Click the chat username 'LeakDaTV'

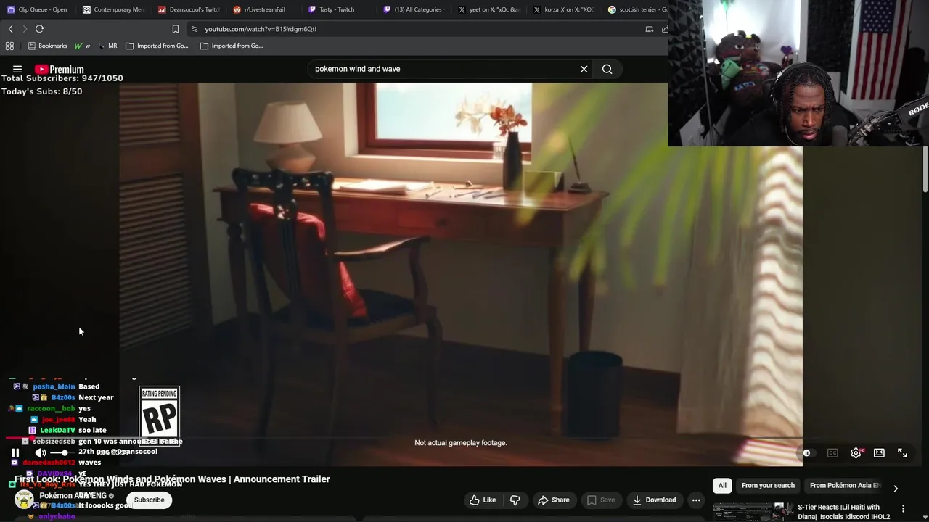[57, 430]
